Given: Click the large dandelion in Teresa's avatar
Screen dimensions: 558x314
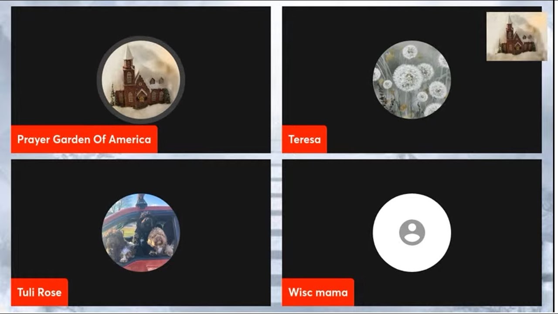Looking at the screenshot, I should 408,78.
